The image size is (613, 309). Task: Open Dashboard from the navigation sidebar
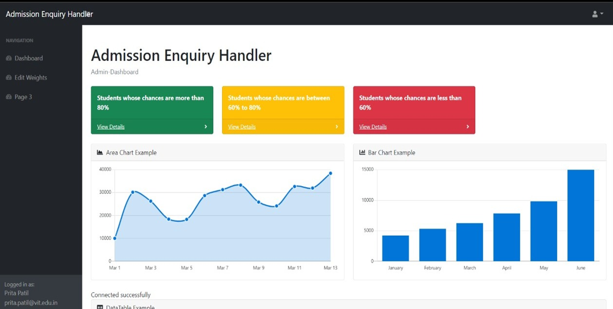[x=28, y=59]
